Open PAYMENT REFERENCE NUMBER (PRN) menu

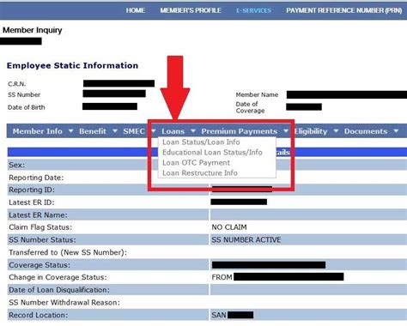344,10
